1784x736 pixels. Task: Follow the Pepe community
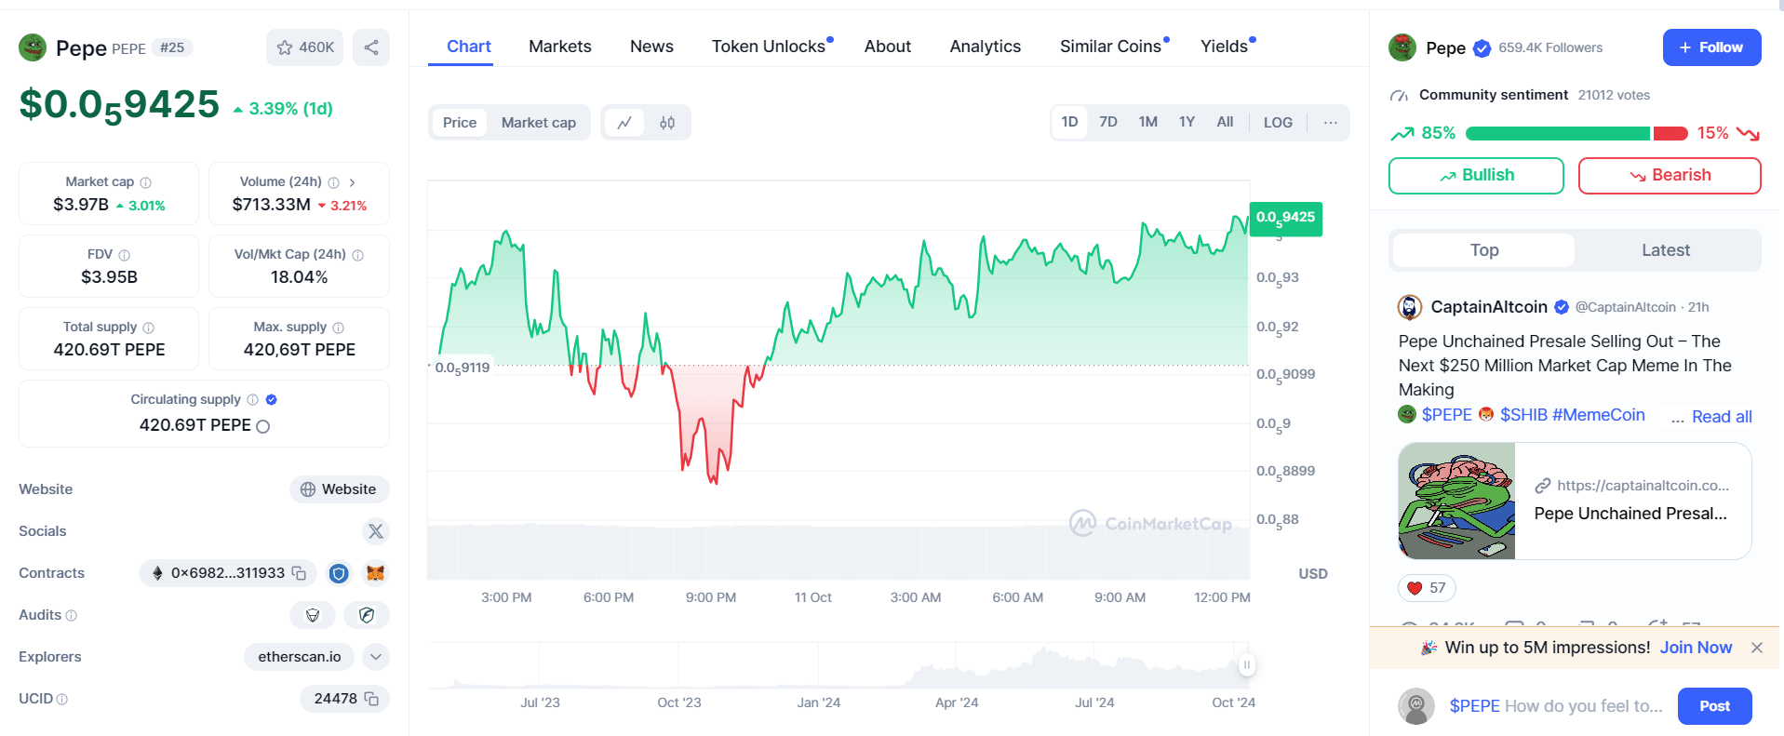1711,47
